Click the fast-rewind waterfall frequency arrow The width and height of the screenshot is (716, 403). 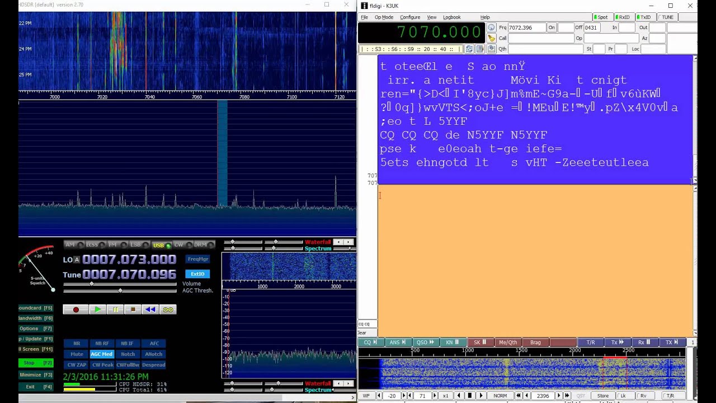click(x=517, y=396)
